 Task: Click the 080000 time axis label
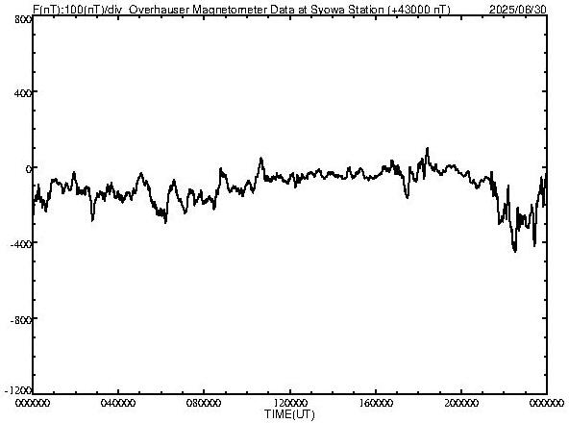(204, 403)
